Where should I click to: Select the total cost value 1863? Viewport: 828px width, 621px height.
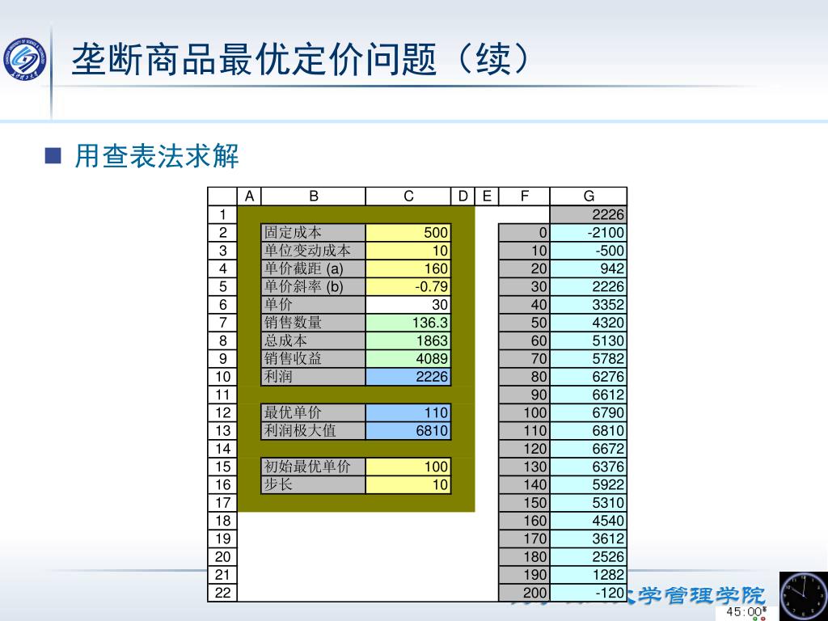408,340
